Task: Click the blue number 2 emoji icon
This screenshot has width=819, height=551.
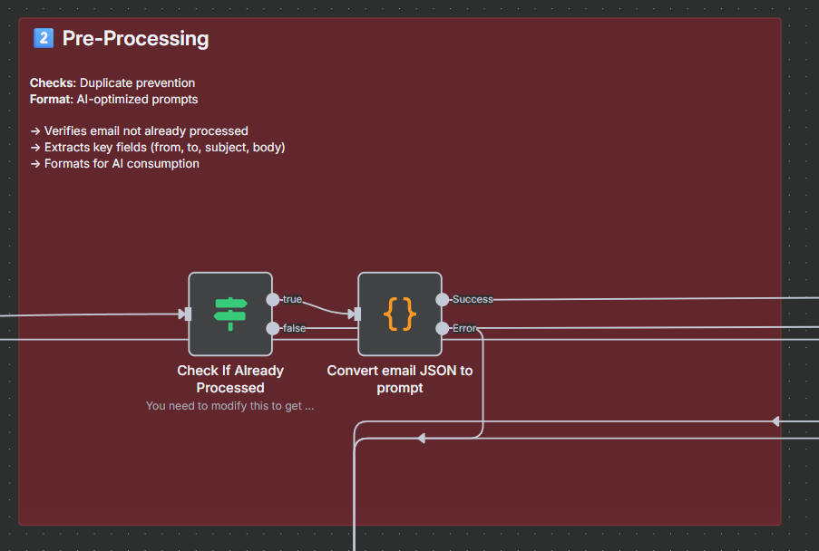Action: click(x=44, y=38)
